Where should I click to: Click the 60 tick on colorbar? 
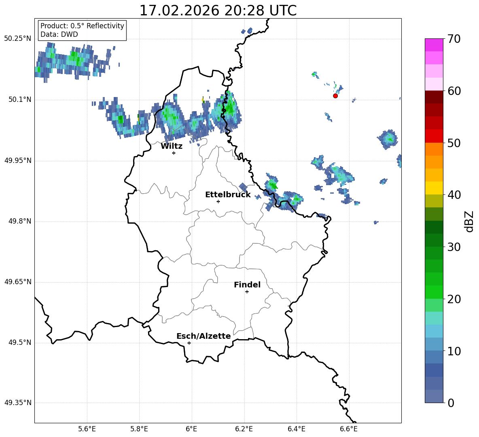tap(454, 91)
